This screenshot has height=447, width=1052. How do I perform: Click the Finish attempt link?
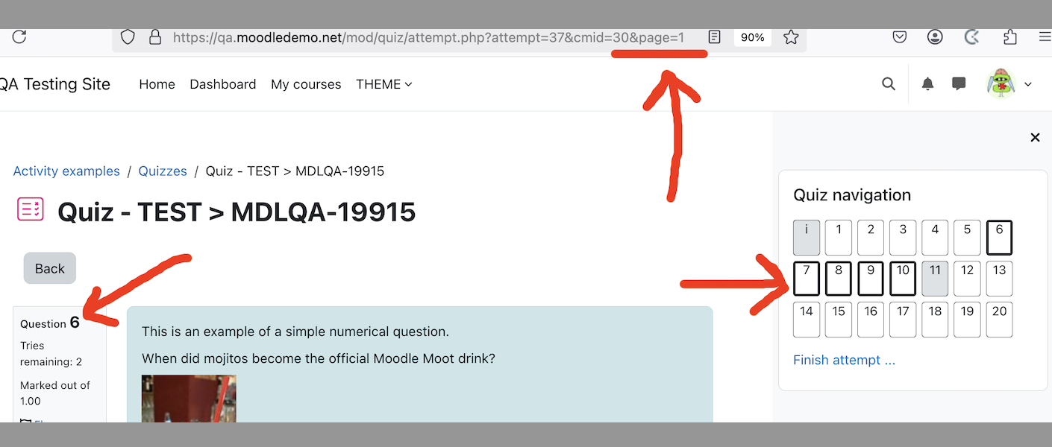844,360
